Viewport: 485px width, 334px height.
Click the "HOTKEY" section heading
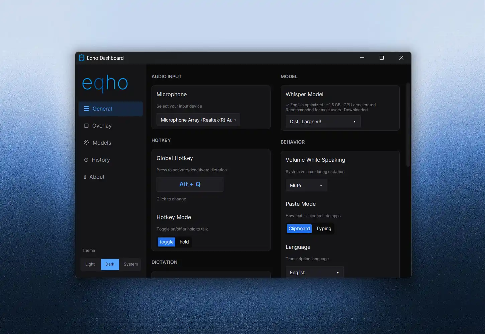click(161, 140)
